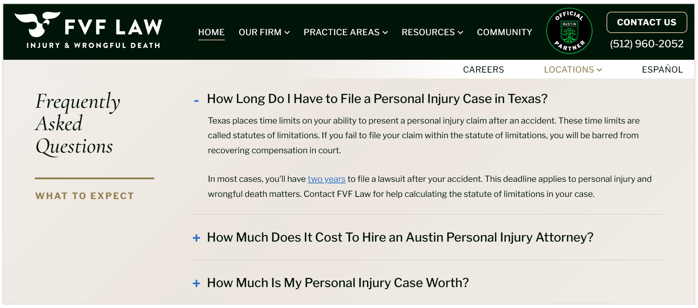Viewport: 698px width, 308px height.
Task: Select the Community menu item
Action: click(504, 32)
